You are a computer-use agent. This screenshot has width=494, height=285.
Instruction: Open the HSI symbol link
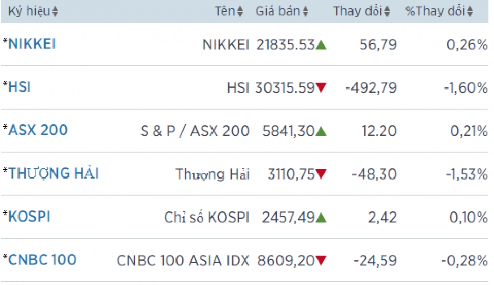20,87
